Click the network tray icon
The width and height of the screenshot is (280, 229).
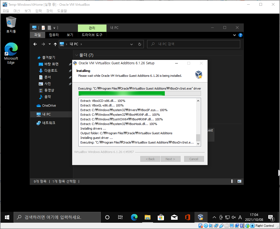click(227, 217)
